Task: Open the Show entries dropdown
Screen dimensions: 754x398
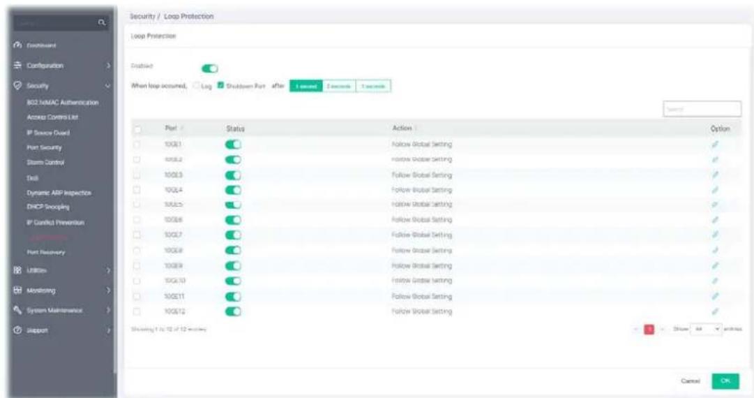Action: click(x=705, y=329)
